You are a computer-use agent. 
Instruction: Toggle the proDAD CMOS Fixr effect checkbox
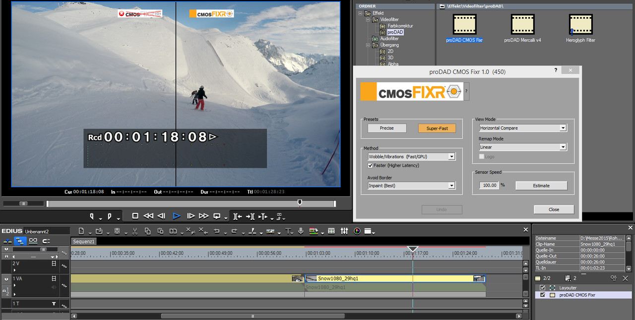(543, 295)
